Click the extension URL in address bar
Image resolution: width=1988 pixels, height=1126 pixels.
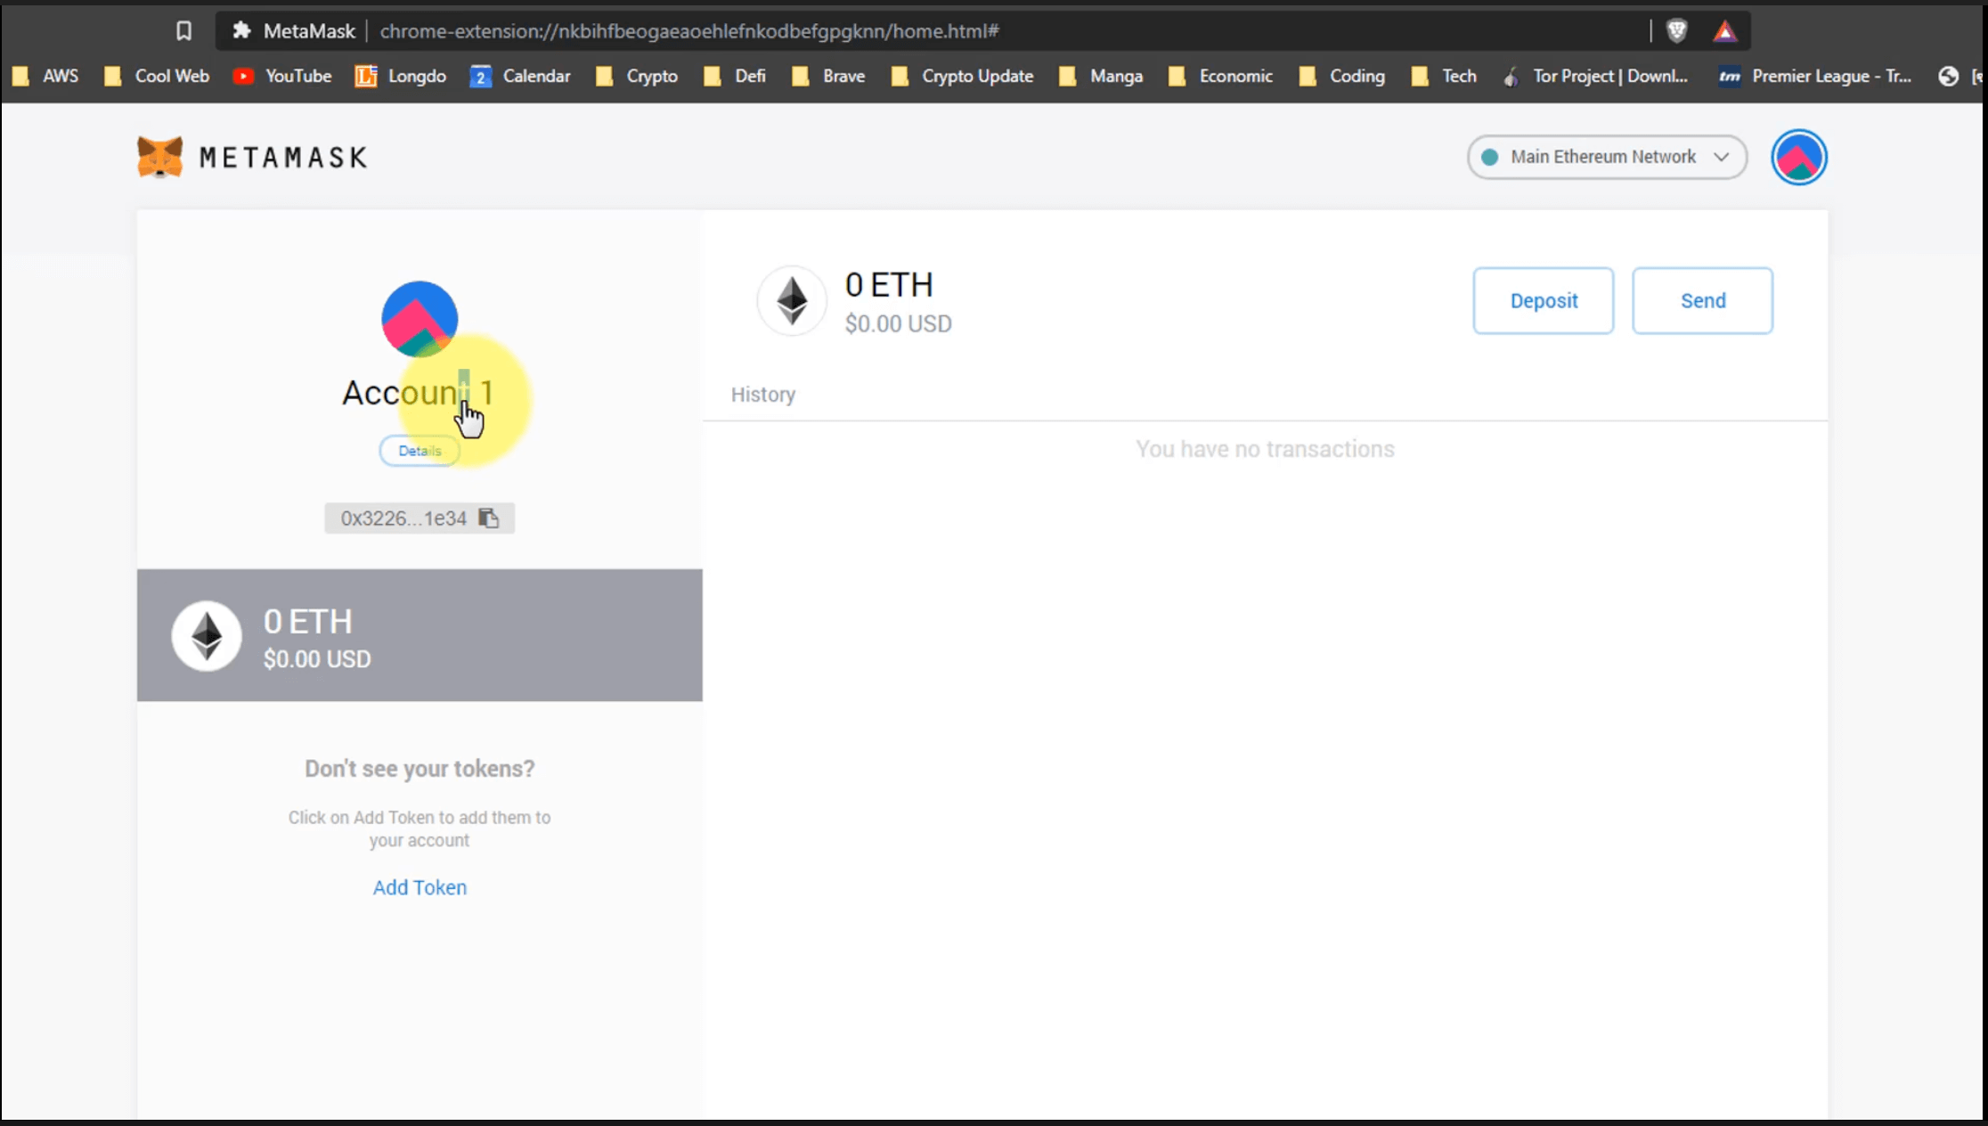point(689,31)
